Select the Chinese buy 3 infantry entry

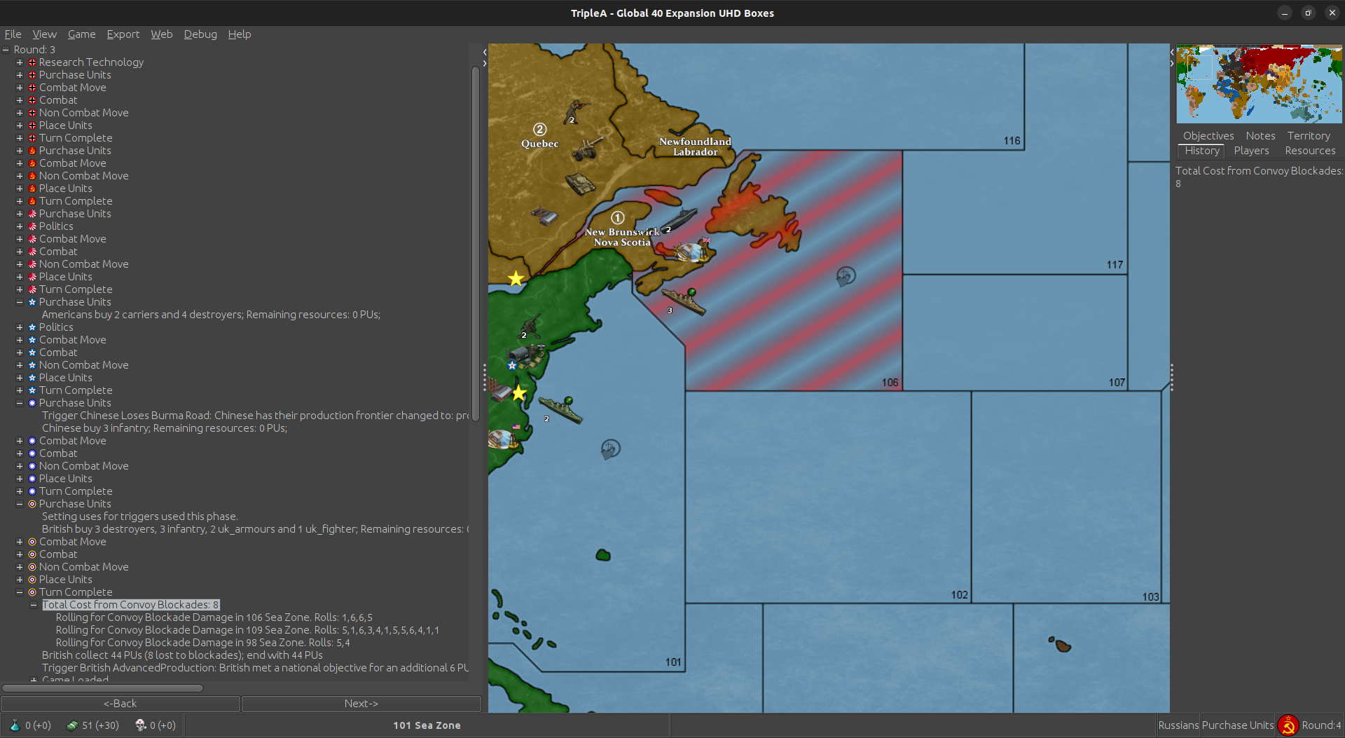pos(165,428)
